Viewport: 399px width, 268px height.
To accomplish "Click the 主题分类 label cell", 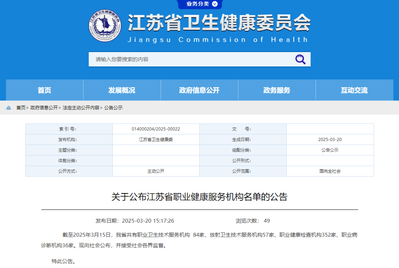I will point(69,150).
